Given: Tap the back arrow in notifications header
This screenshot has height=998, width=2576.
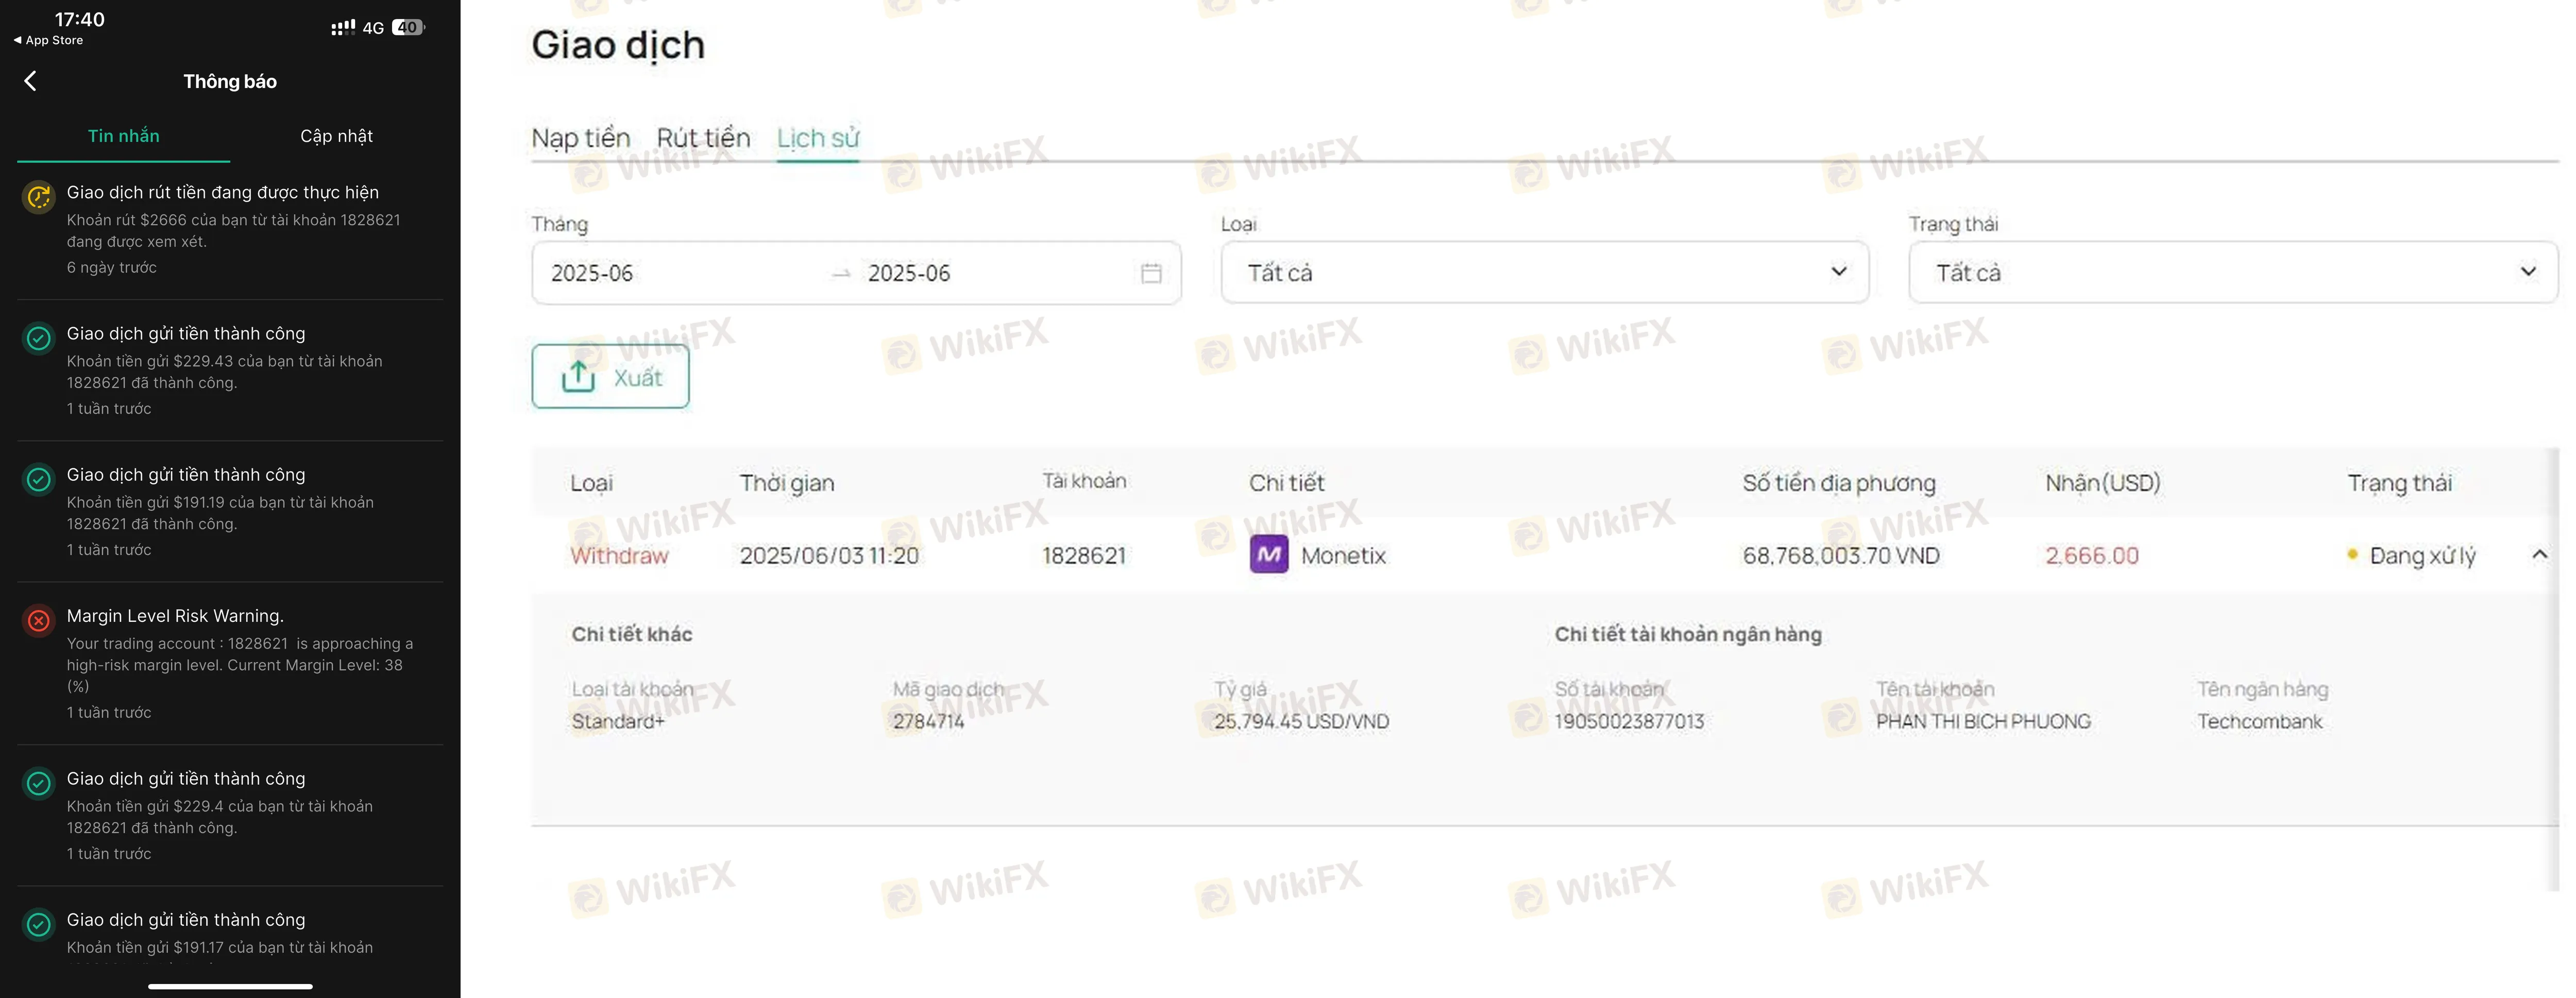Looking at the screenshot, I should coord(30,81).
